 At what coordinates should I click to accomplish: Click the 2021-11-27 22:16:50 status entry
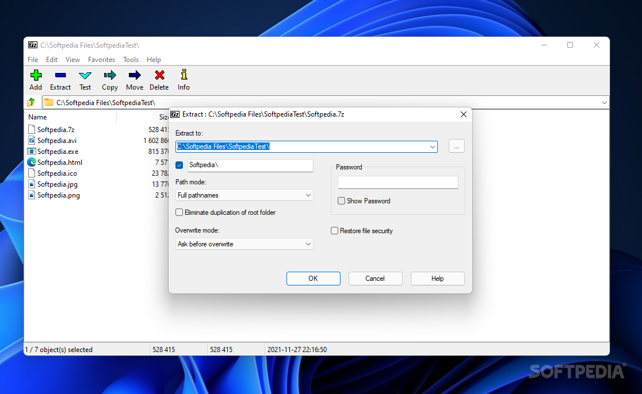click(297, 349)
